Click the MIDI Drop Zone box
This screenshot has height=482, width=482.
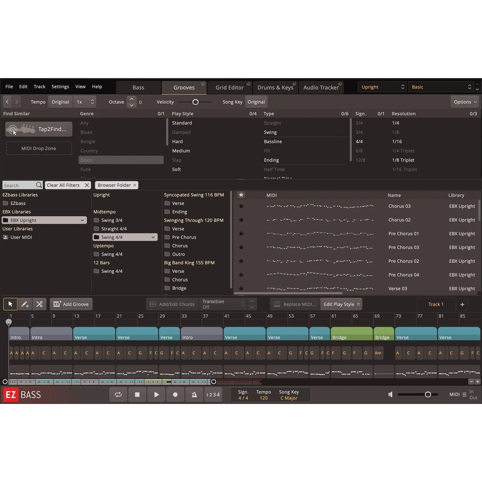[x=39, y=148]
